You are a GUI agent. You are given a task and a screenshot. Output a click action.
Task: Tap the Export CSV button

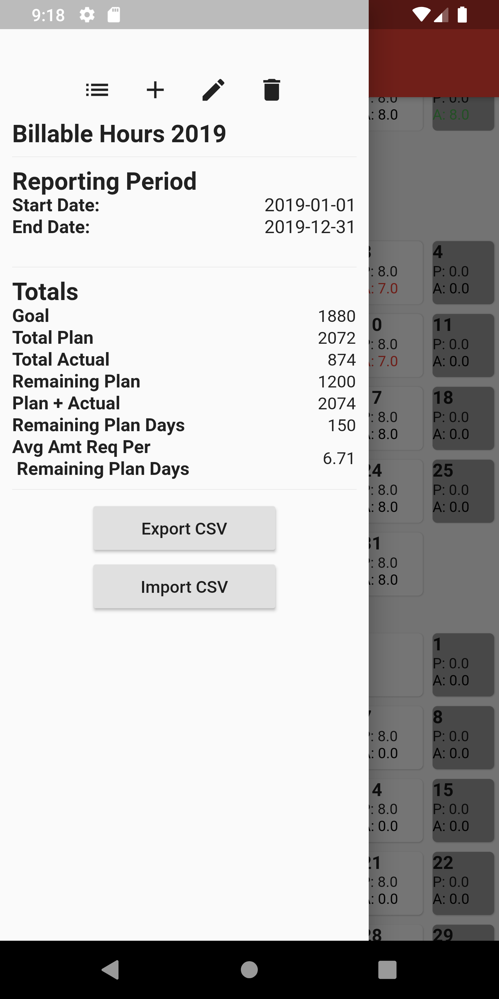pyautogui.click(x=184, y=529)
